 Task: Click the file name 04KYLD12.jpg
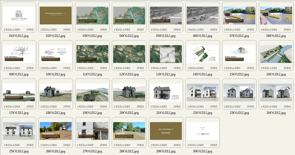(x=129, y=36)
